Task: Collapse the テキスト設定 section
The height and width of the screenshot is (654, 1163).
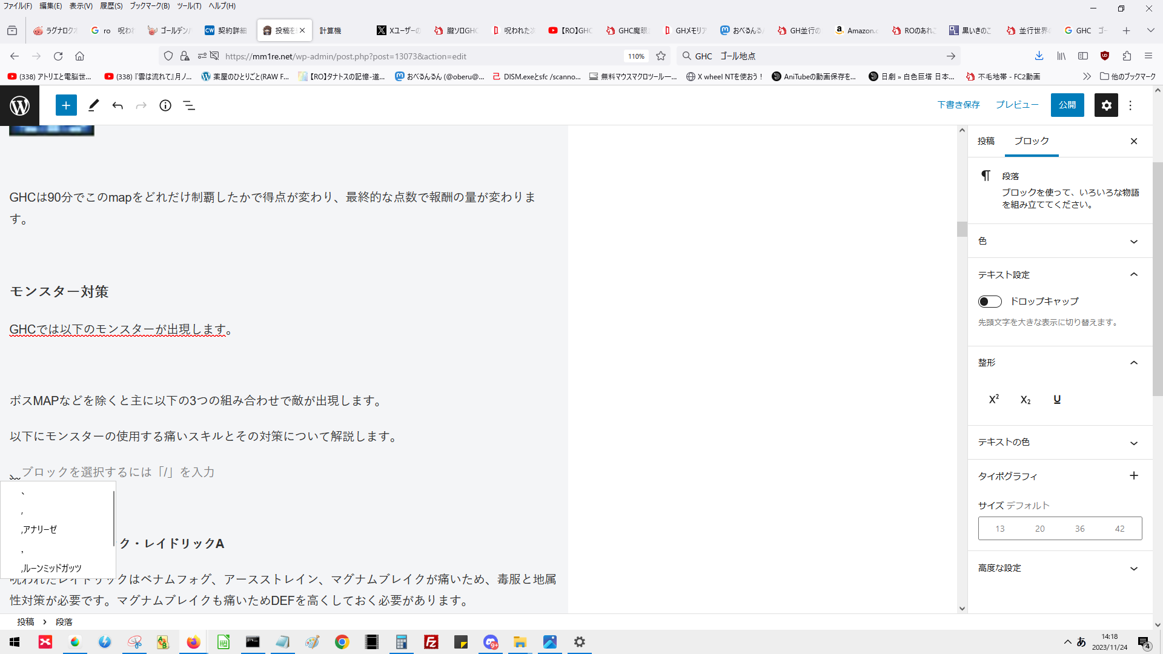Action: (x=1133, y=275)
